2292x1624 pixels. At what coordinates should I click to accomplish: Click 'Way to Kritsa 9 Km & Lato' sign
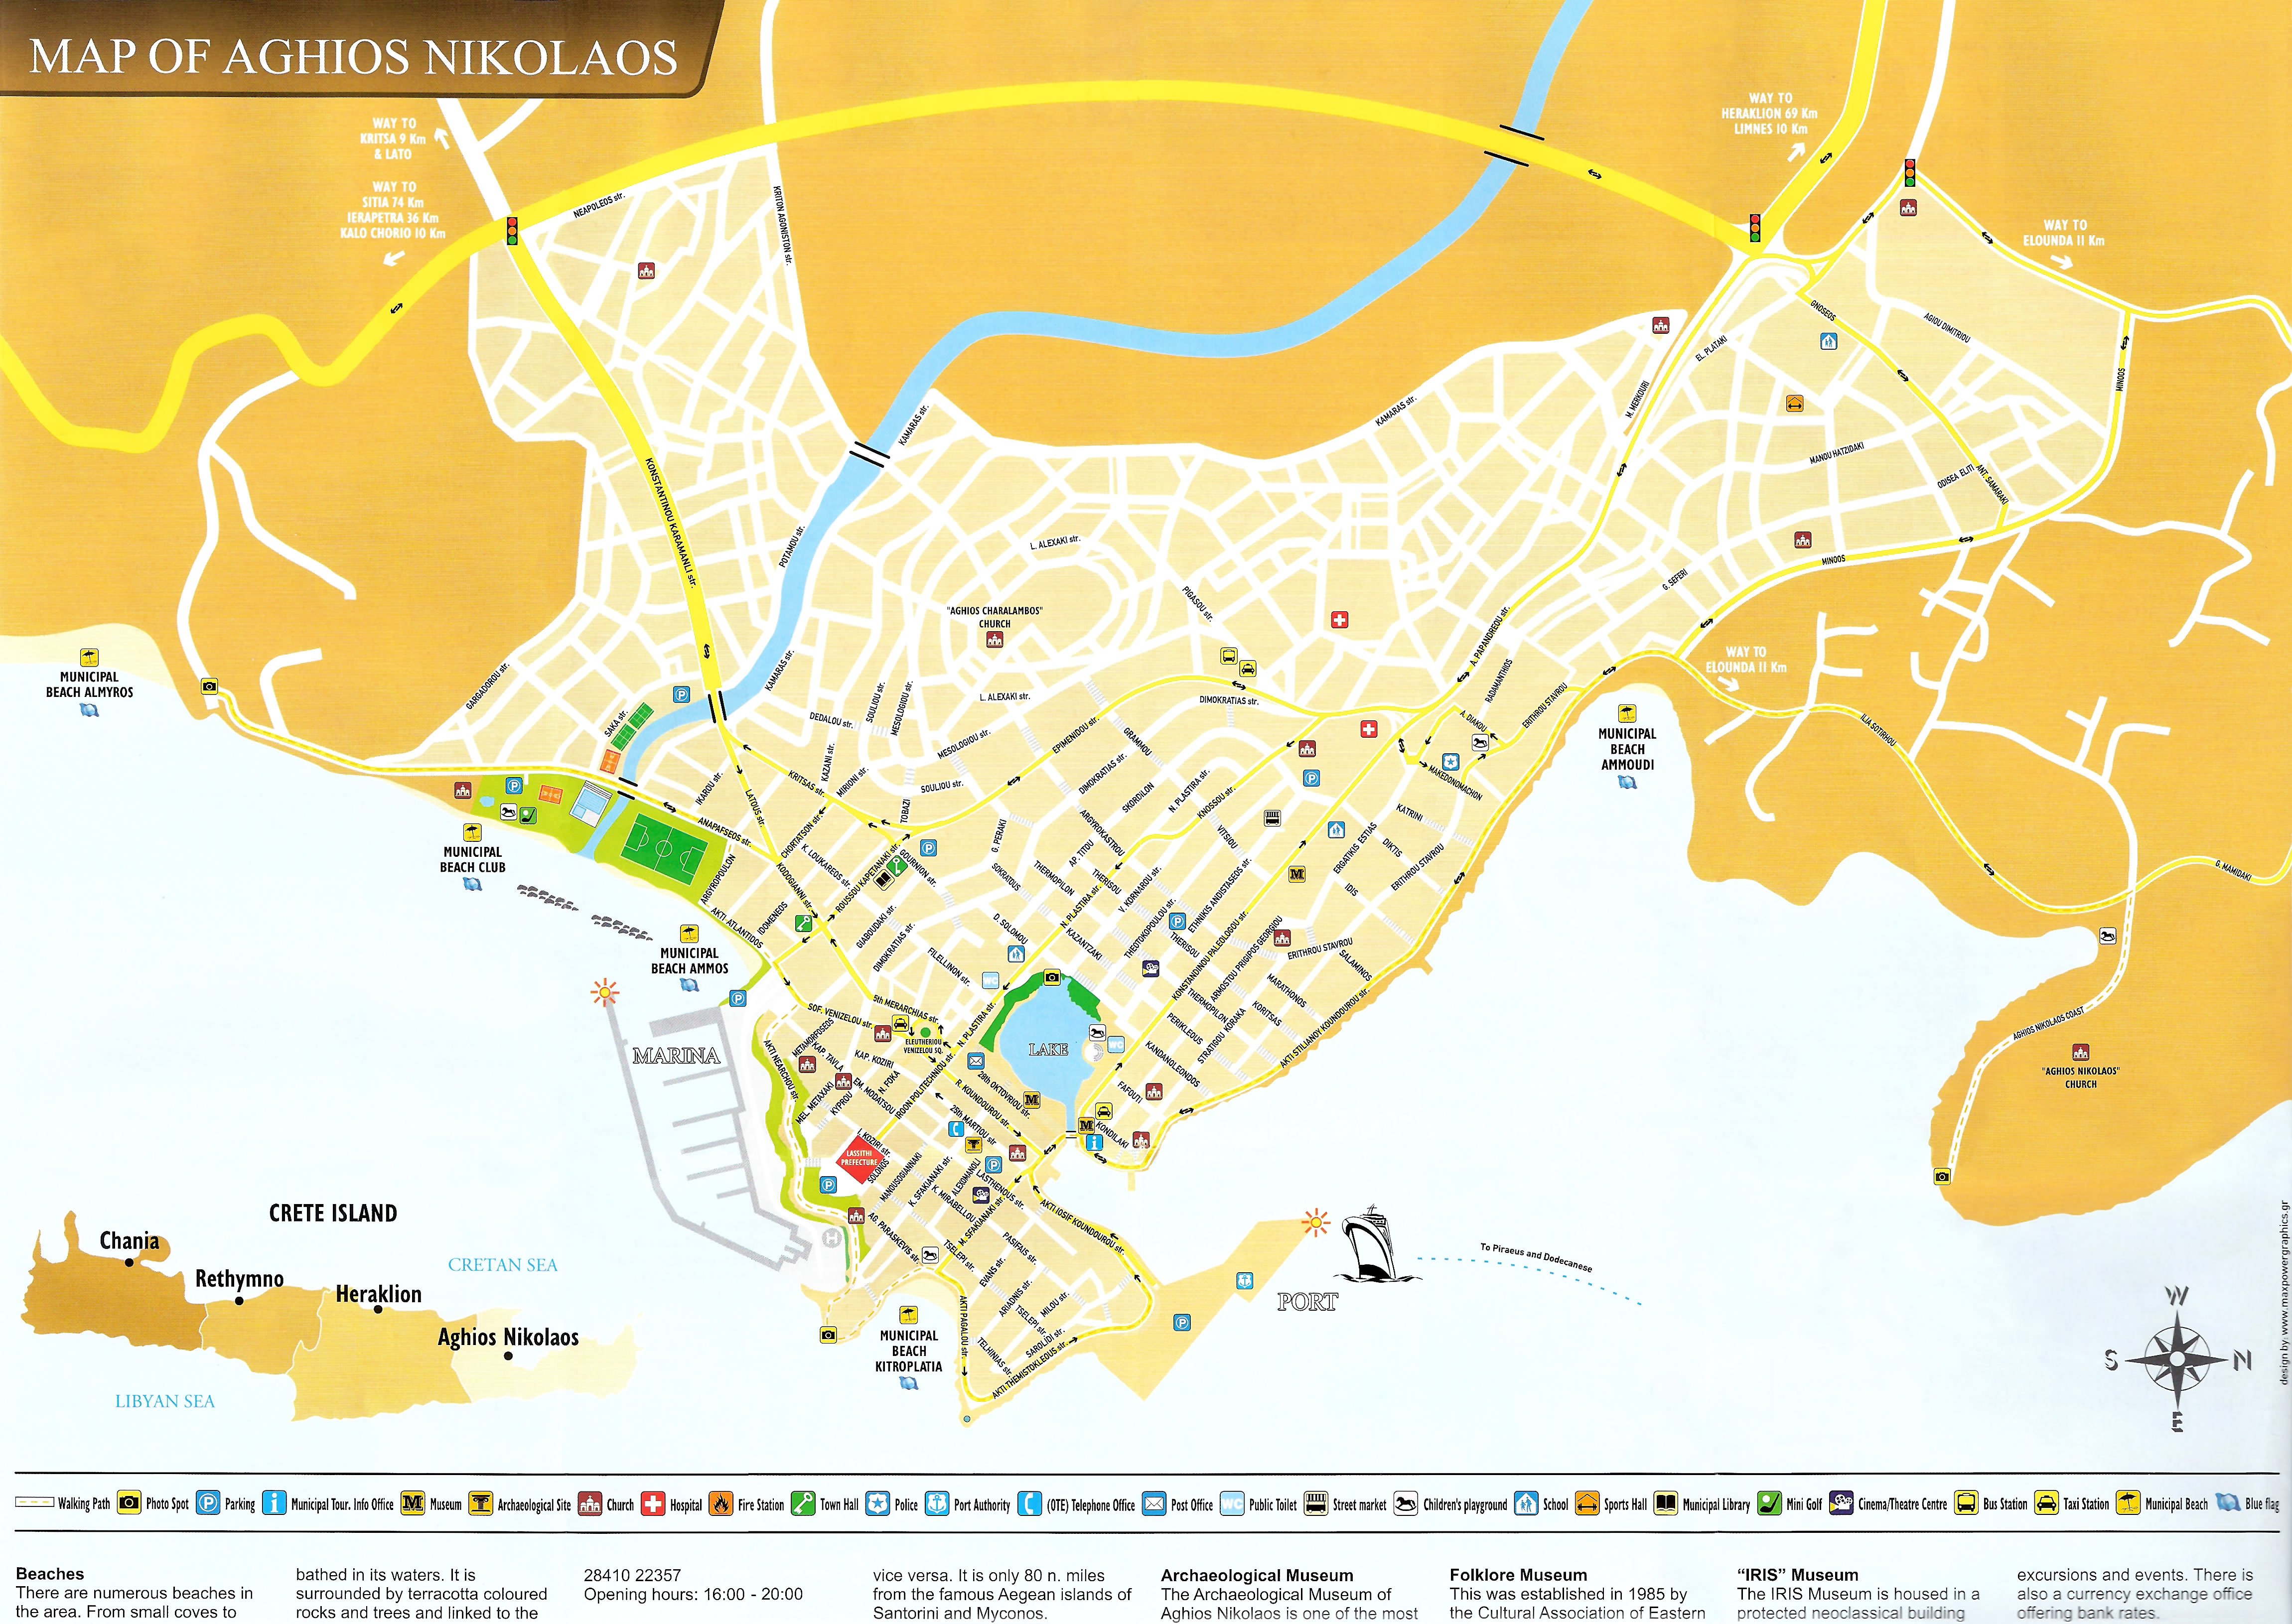pyautogui.click(x=394, y=139)
